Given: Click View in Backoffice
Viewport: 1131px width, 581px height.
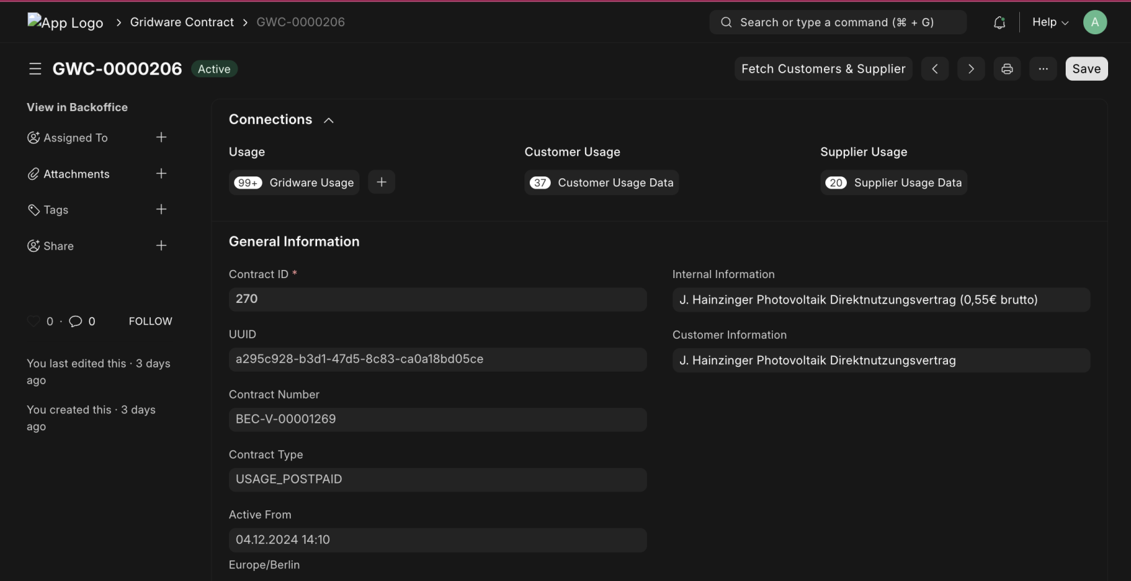Looking at the screenshot, I should tap(77, 107).
